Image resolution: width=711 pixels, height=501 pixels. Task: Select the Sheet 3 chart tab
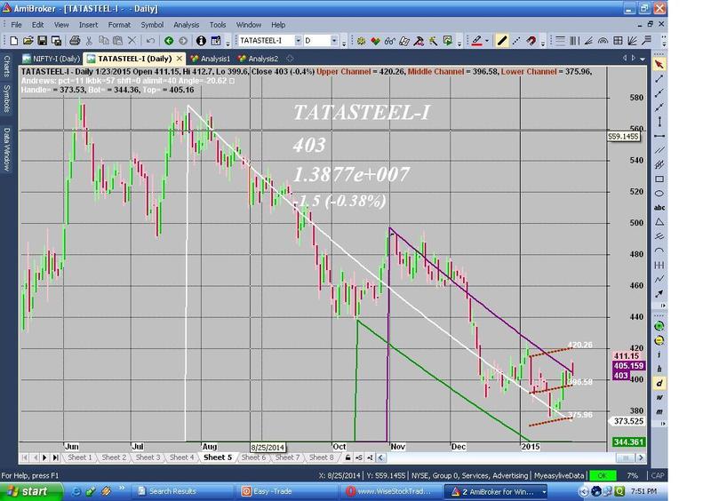pos(148,457)
